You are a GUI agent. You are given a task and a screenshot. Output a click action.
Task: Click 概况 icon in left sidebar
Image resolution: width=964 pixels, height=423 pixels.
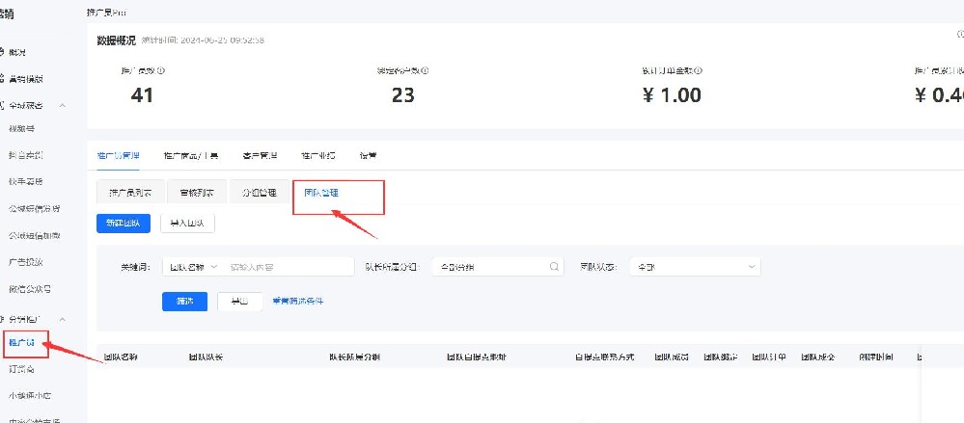tap(2, 52)
